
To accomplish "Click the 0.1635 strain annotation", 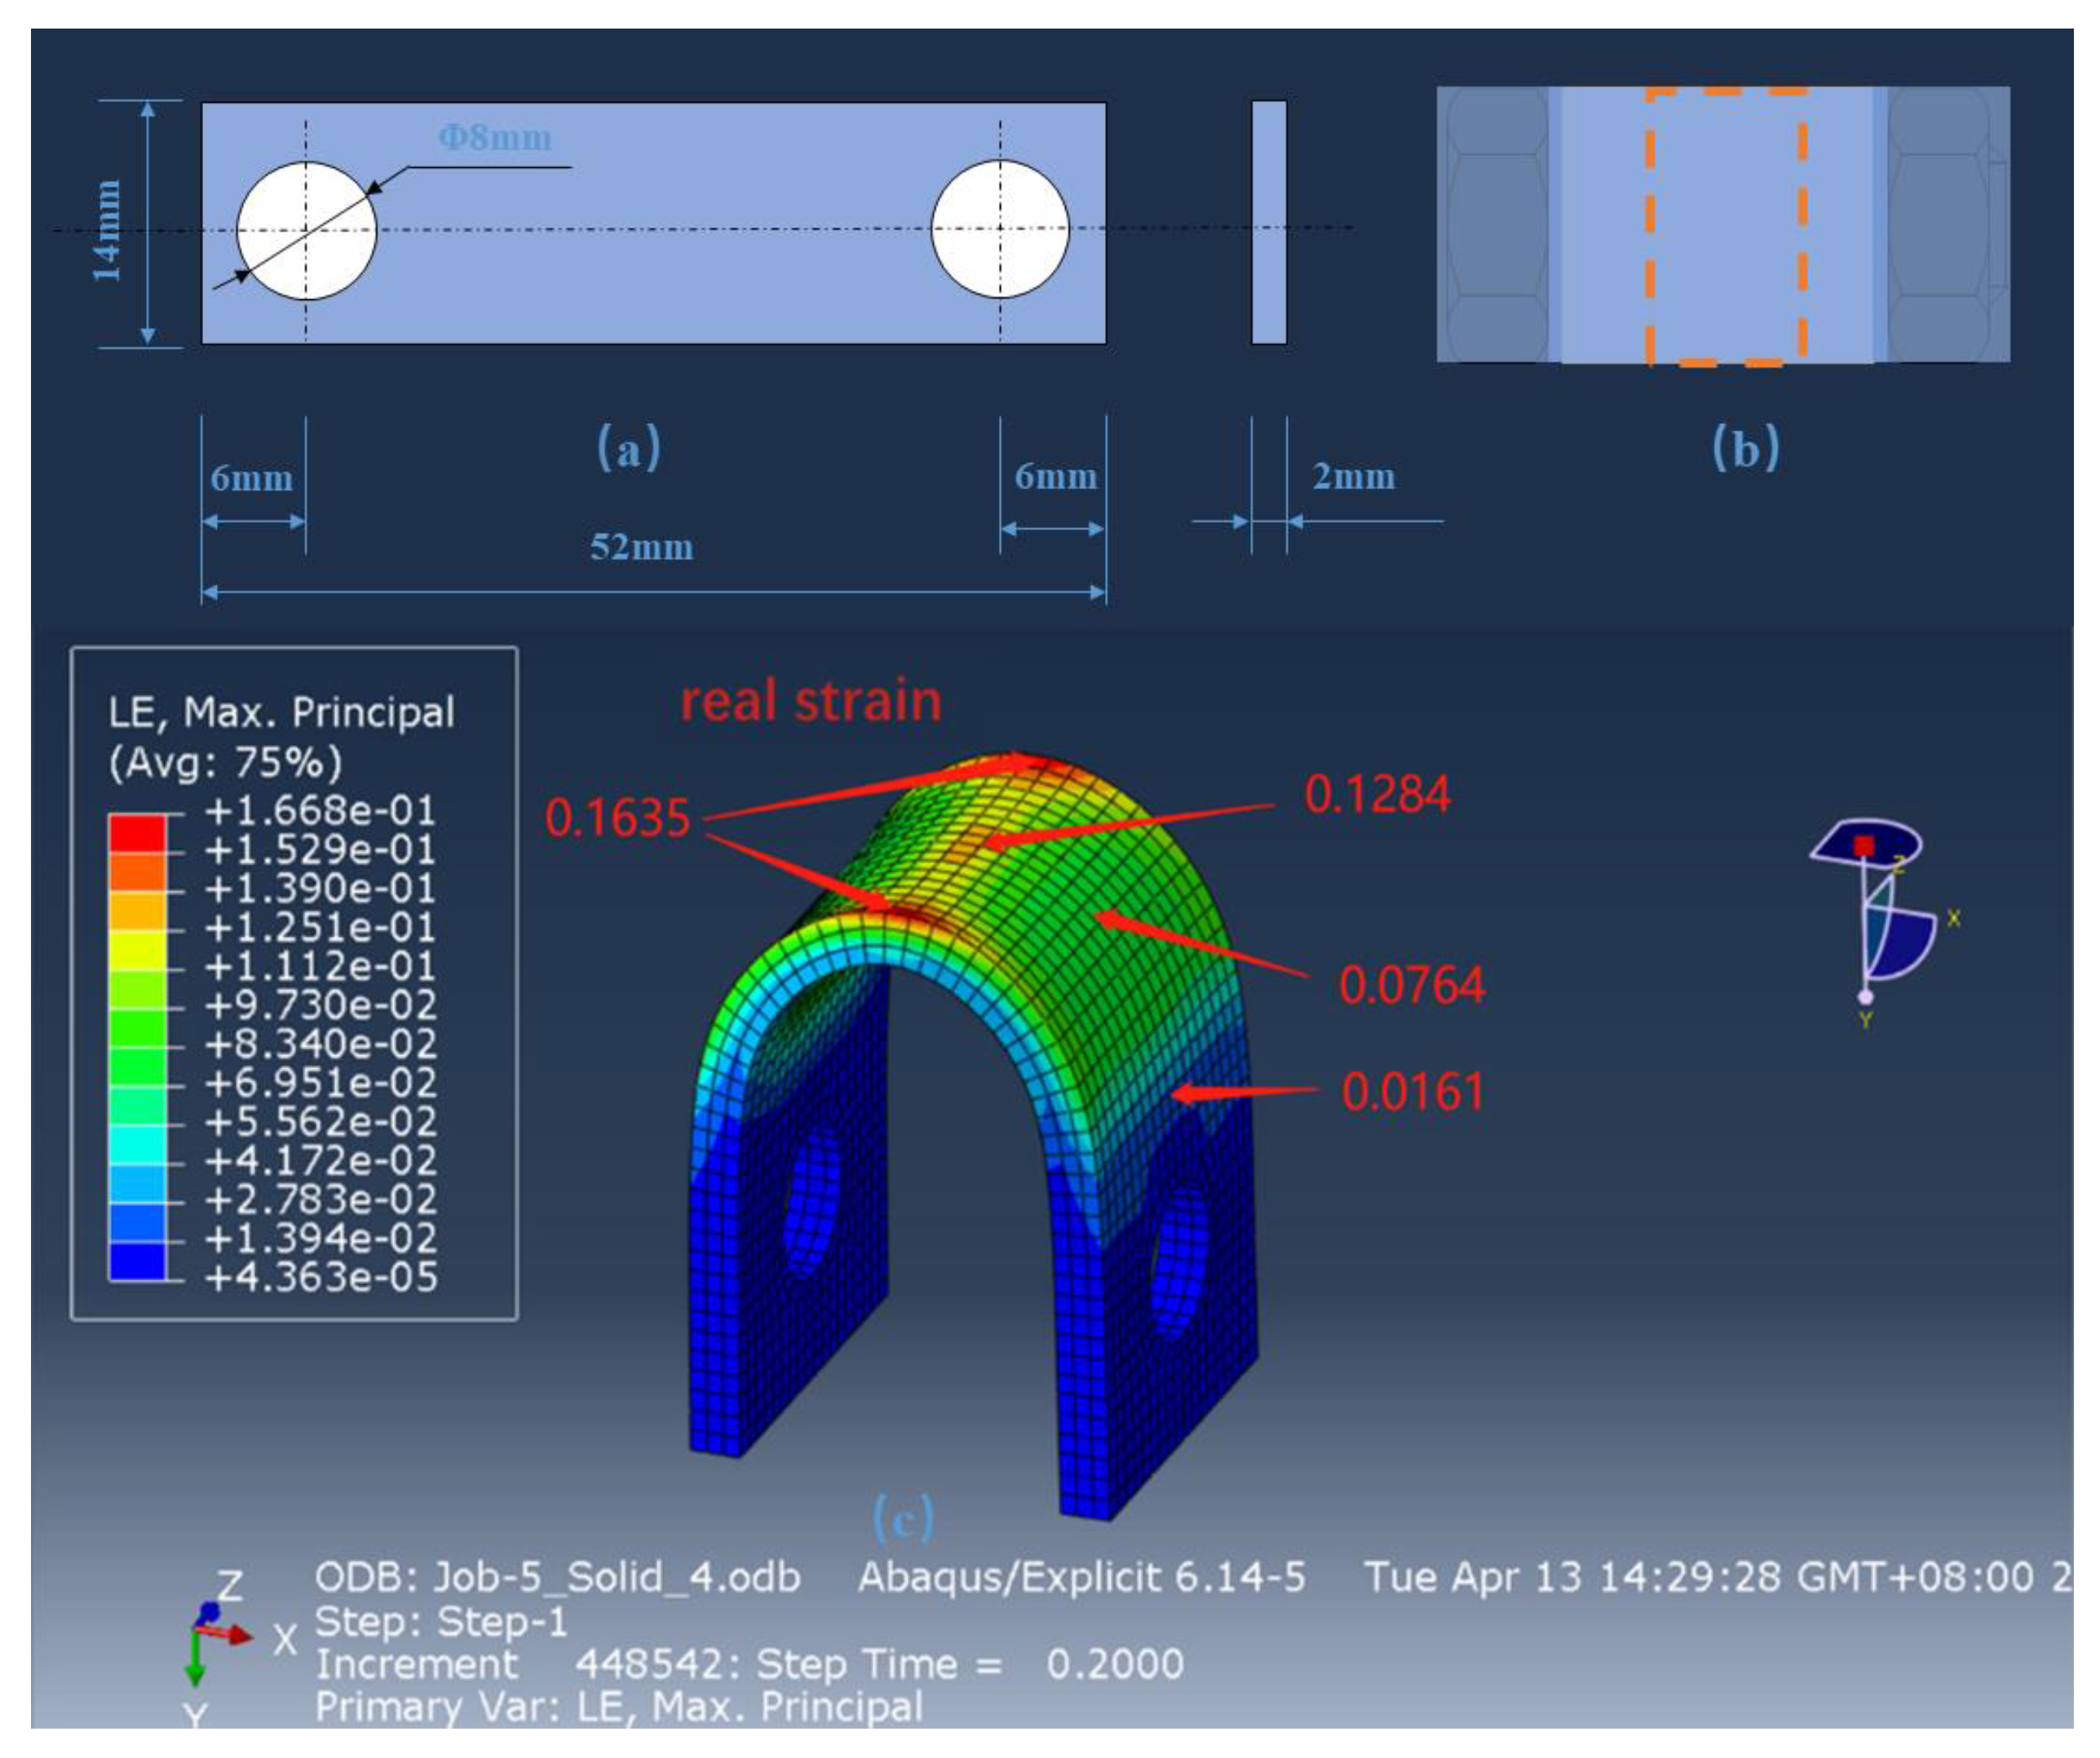I will 617,818.
